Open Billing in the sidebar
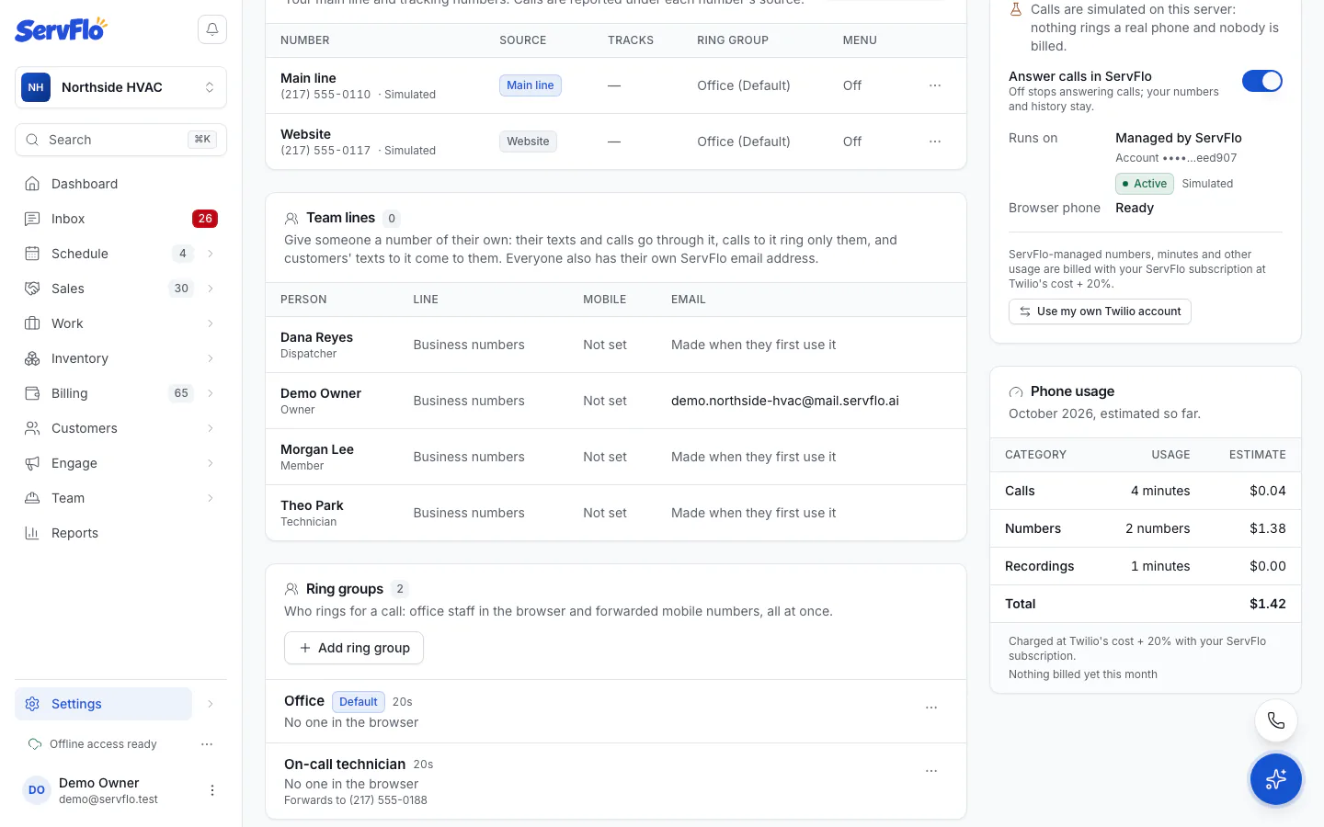This screenshot has height=827, width=1324. point(70,393)
